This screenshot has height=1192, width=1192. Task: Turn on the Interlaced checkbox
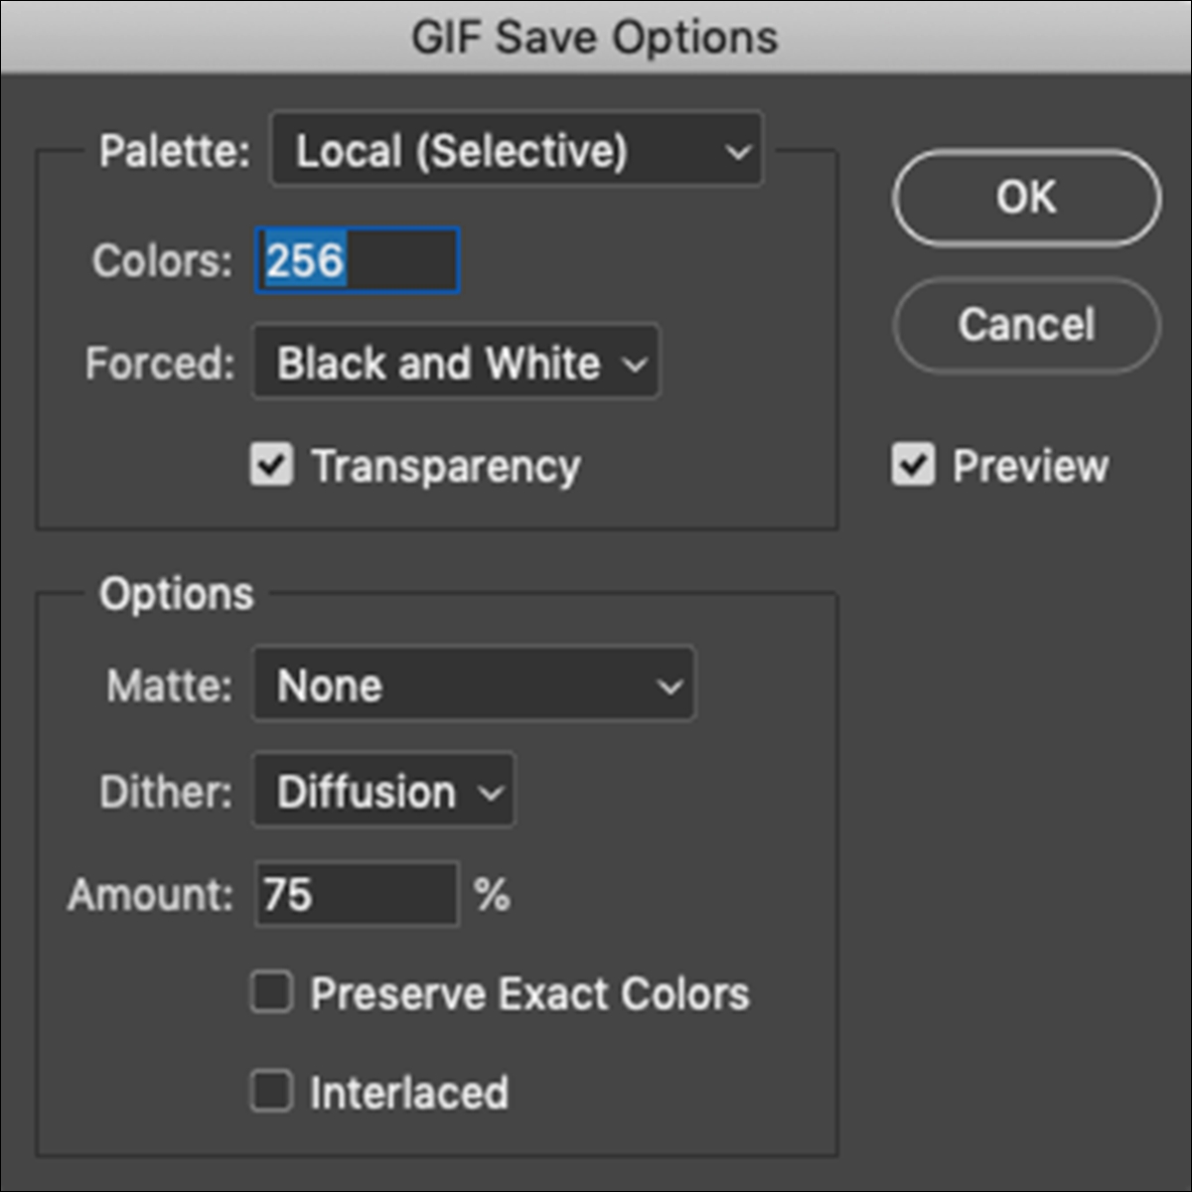click(271, 1092)
